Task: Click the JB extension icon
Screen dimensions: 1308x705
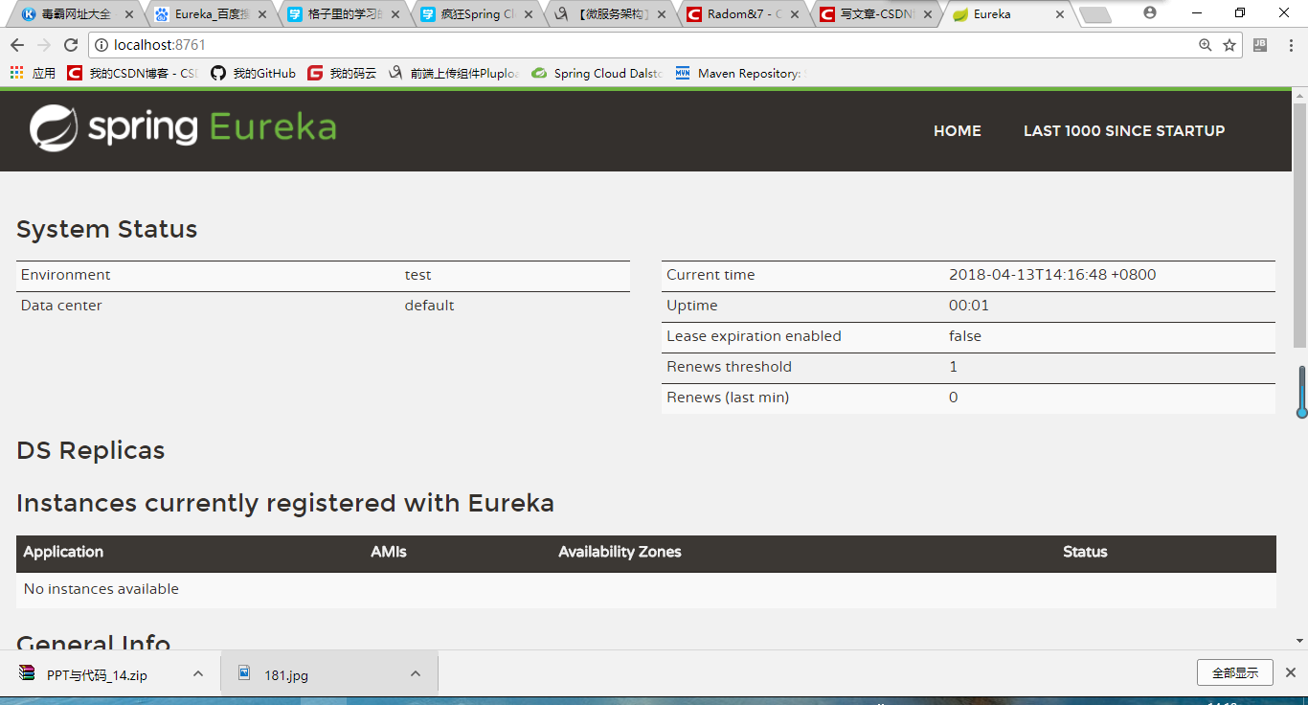Action: (1260, 45)
